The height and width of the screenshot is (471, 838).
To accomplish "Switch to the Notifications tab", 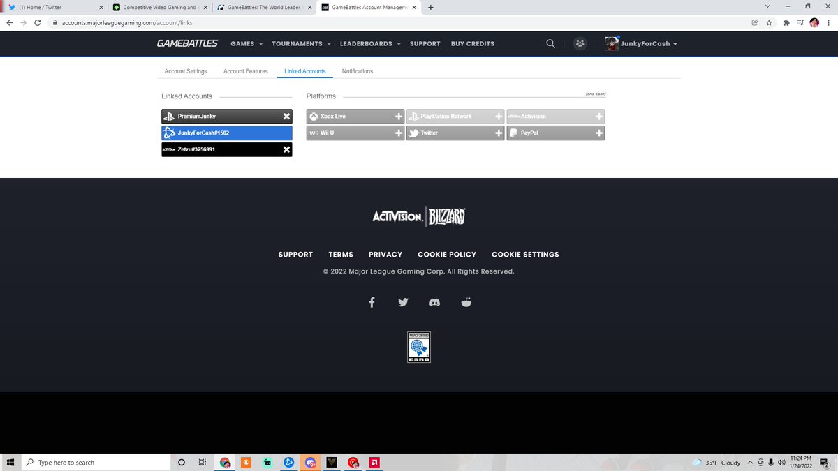I will point(358,71).
